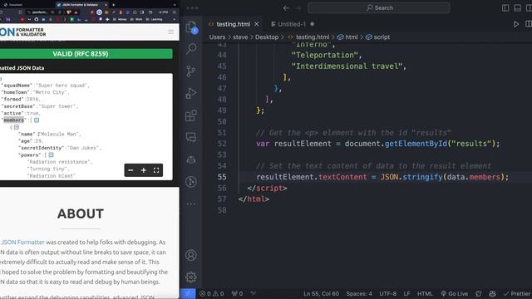Open the Accounts menu in VS Code
Image resolution: width=532 pixels, height=299 pixels.
click(191, 255)
